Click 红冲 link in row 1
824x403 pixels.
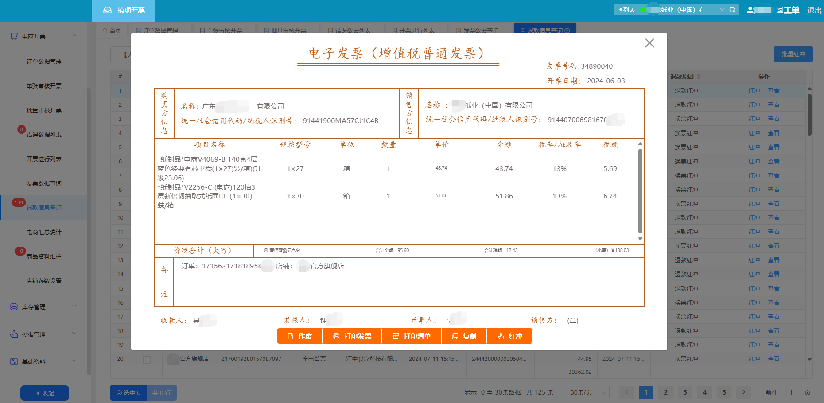tap(754, 91)
